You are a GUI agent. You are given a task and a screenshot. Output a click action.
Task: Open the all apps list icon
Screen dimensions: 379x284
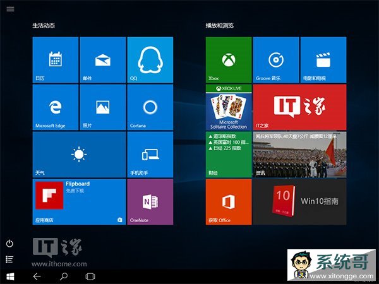(x=9, y=259)
